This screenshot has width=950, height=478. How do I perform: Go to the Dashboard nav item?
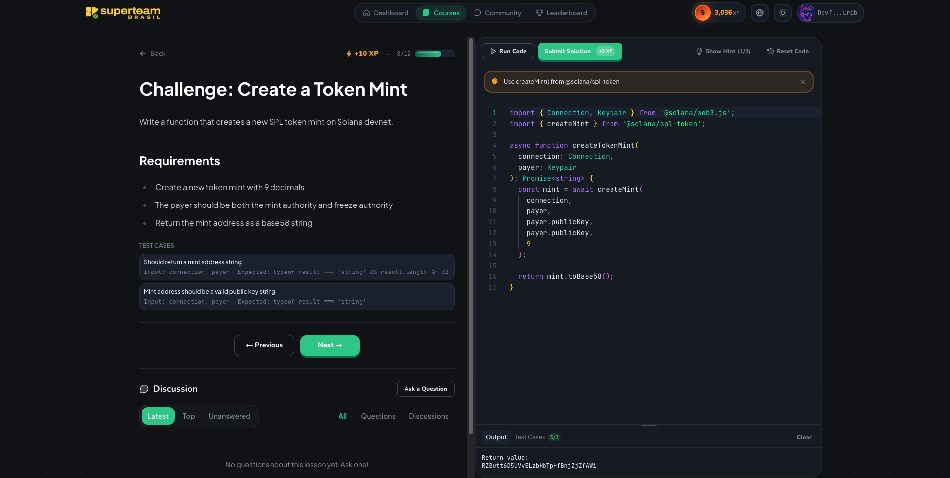[386, 13]
